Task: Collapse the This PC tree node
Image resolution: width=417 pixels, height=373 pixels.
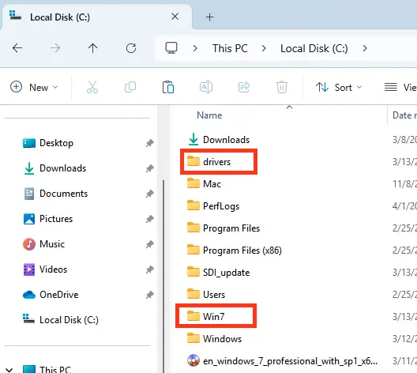Action: pos(9,370)
